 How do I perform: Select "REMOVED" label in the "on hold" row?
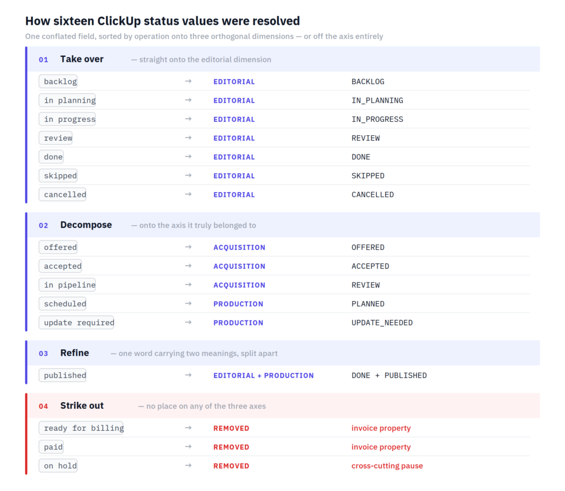[231, 466]
